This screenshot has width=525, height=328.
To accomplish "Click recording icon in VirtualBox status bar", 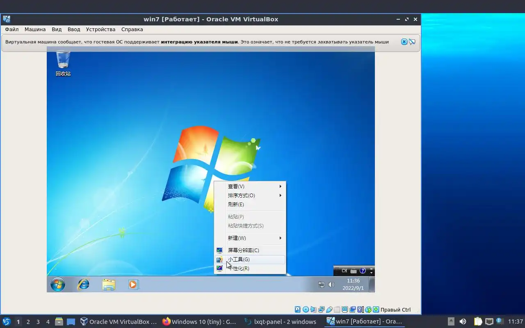I will (x=352, y=310).
